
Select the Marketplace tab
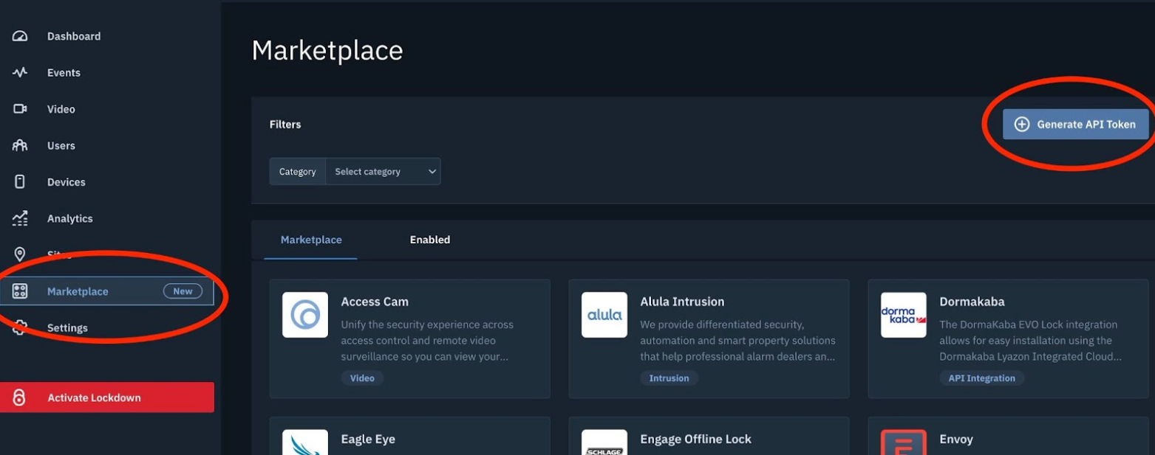(311, 240)
